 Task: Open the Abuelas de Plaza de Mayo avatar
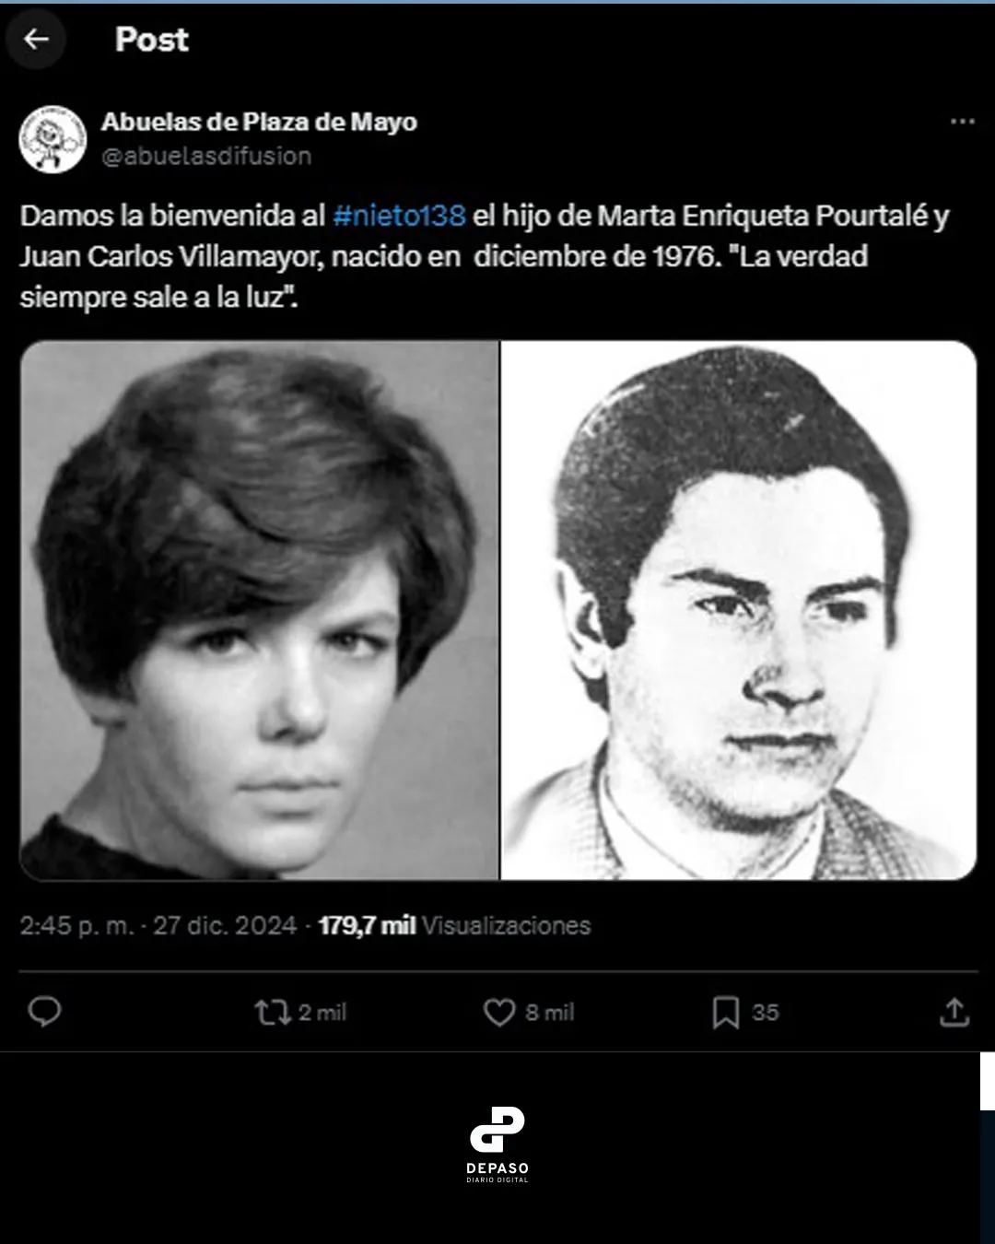53,139
